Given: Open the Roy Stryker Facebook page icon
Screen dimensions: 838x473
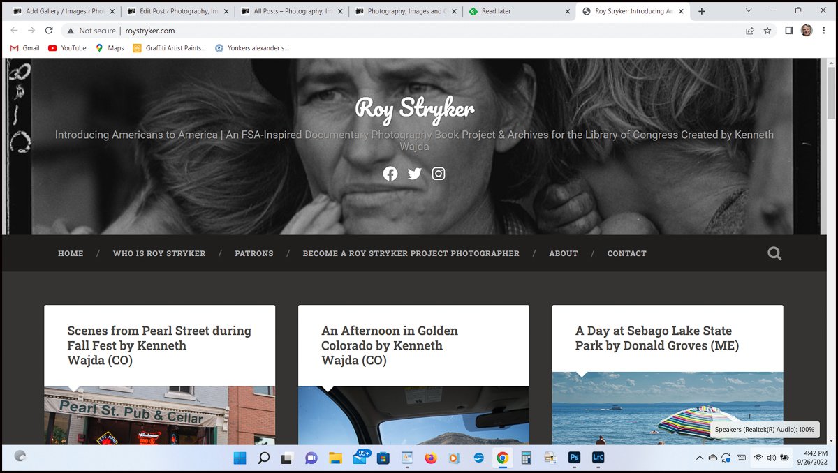Looking at the screenshot, I should pos(390,174).
